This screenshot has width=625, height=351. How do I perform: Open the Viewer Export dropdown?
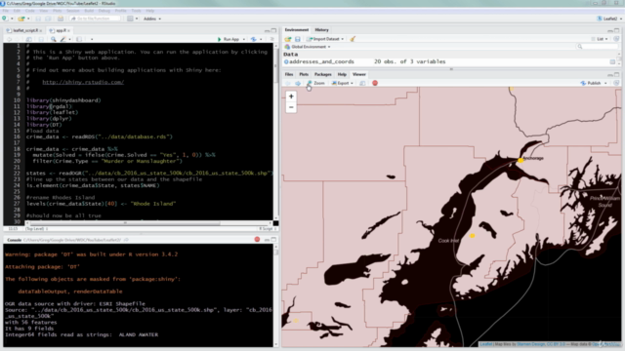click(343, 83)
